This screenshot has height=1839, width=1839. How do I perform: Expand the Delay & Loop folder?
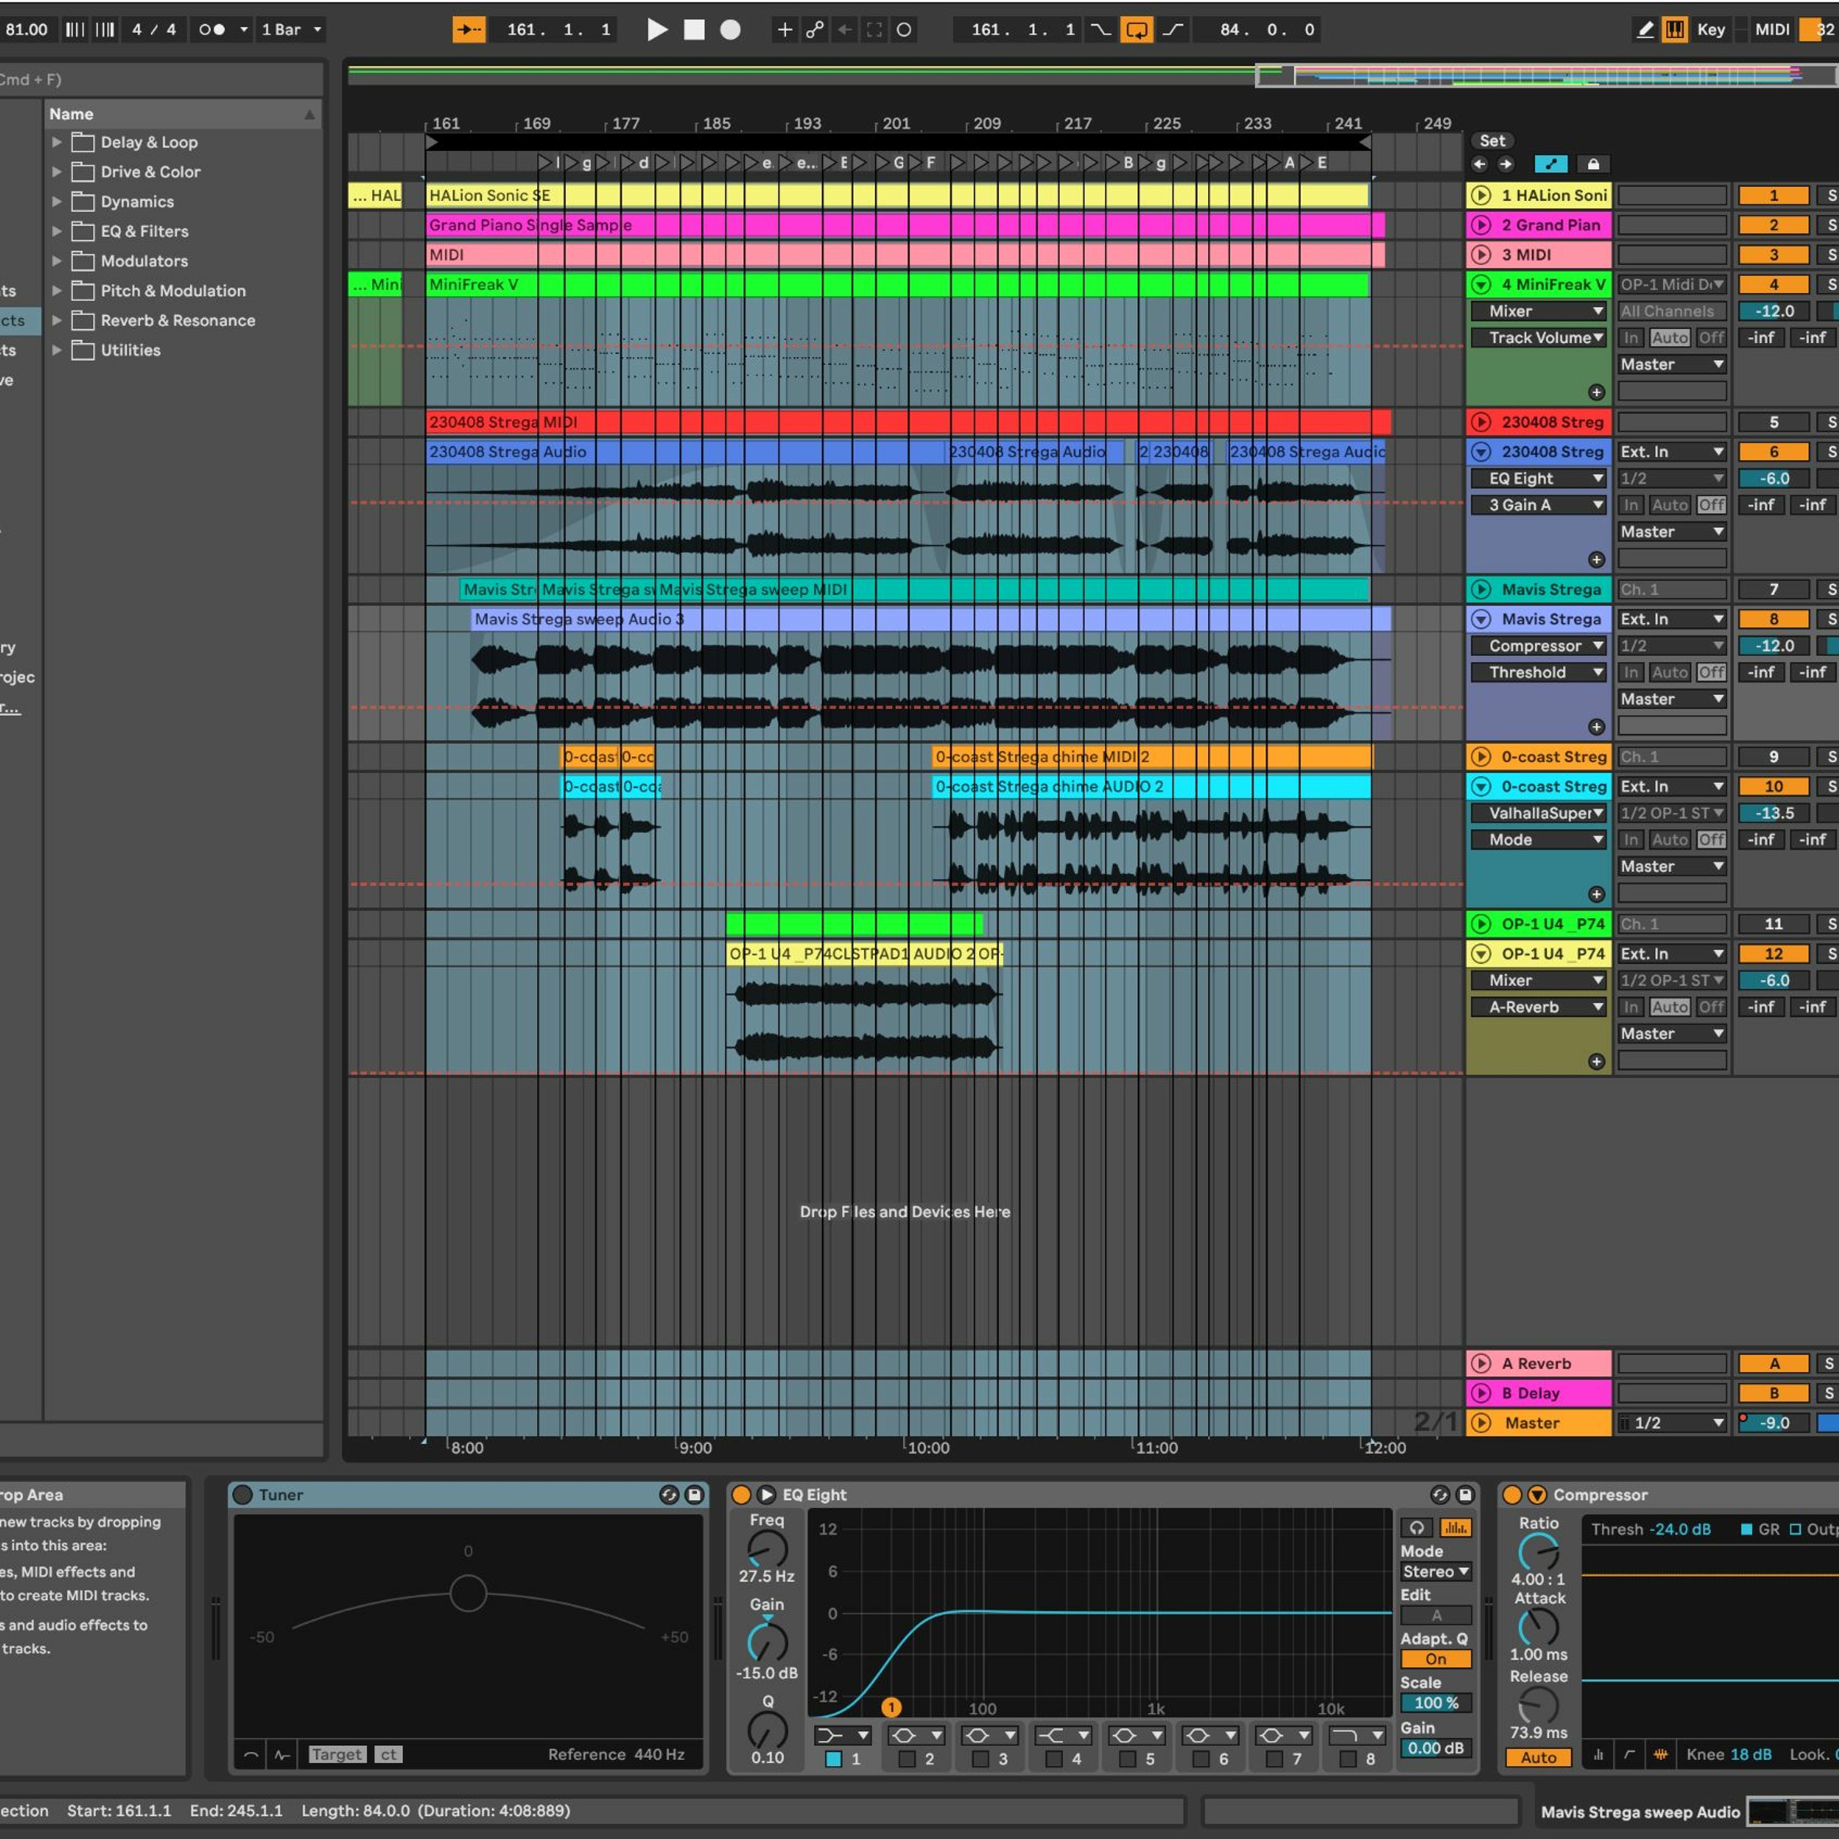click(57, 142)
